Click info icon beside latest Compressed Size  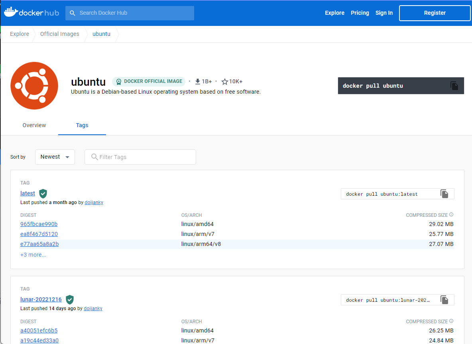click(451, 214)
